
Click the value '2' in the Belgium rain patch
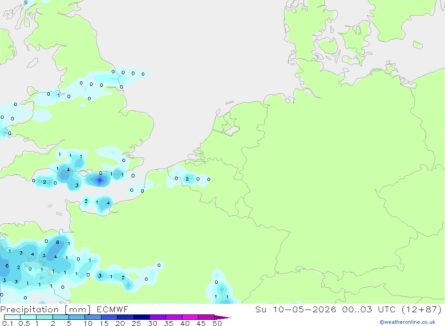tap(187, 179)
